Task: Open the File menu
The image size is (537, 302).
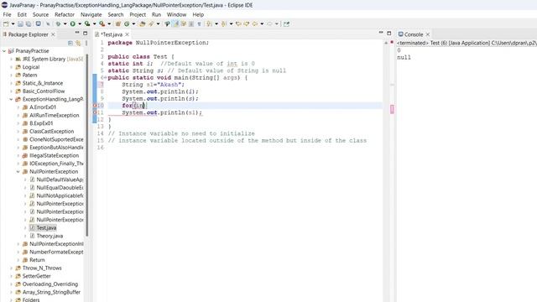Action: point(7,15)
